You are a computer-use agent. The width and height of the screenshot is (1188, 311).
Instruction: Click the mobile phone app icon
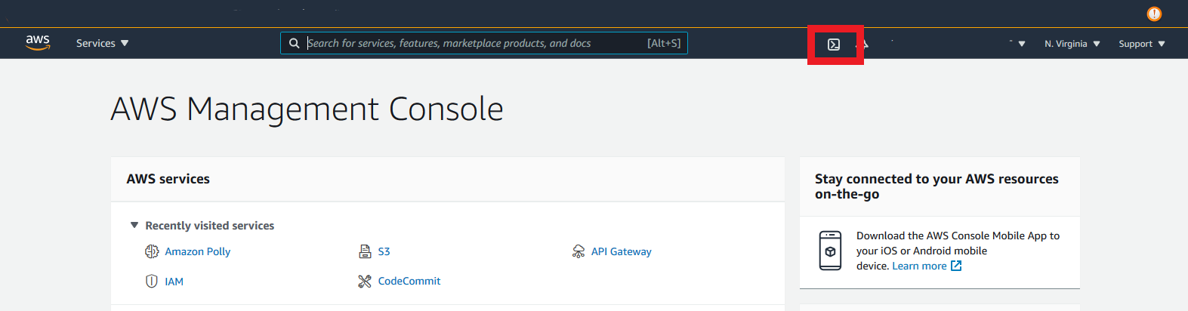click(x=830, y=251)
